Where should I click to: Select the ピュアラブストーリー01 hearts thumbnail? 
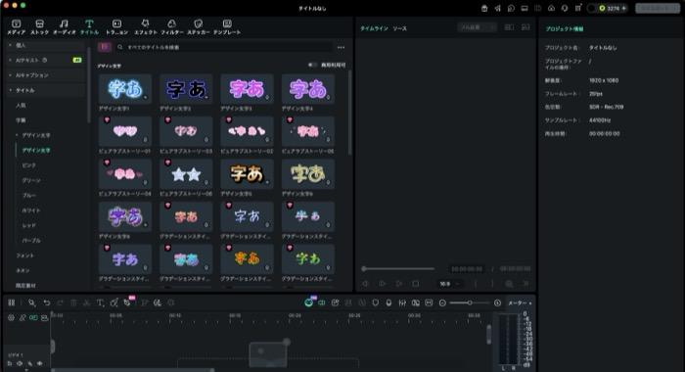click(125, 131)
